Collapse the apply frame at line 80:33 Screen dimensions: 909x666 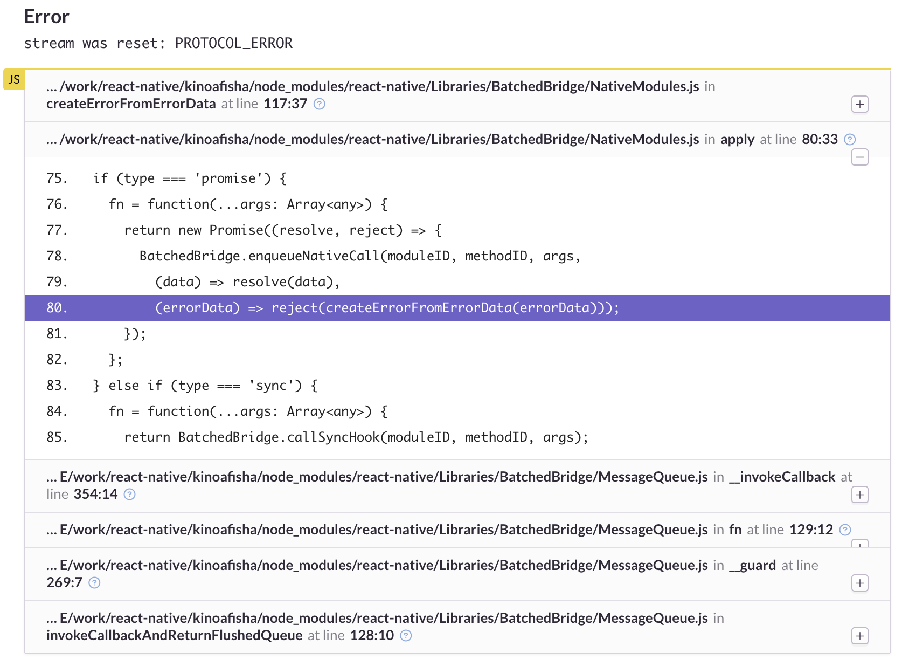(x=860, y=157)
